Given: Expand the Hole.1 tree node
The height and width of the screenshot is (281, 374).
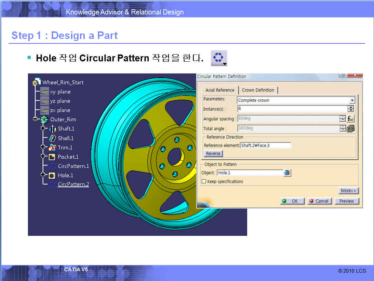Looking at the screenshot, I should (x=43, y=175).
